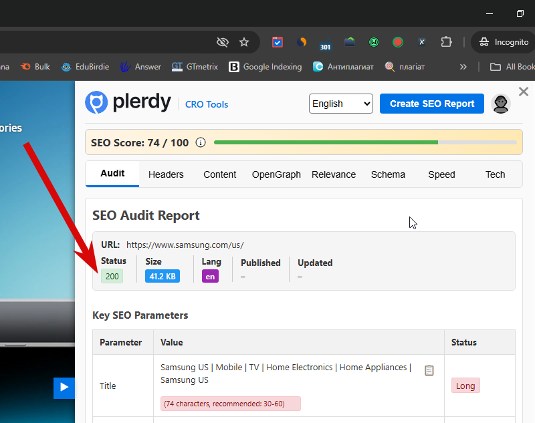Switch to the Speed tab

[441, 174]
